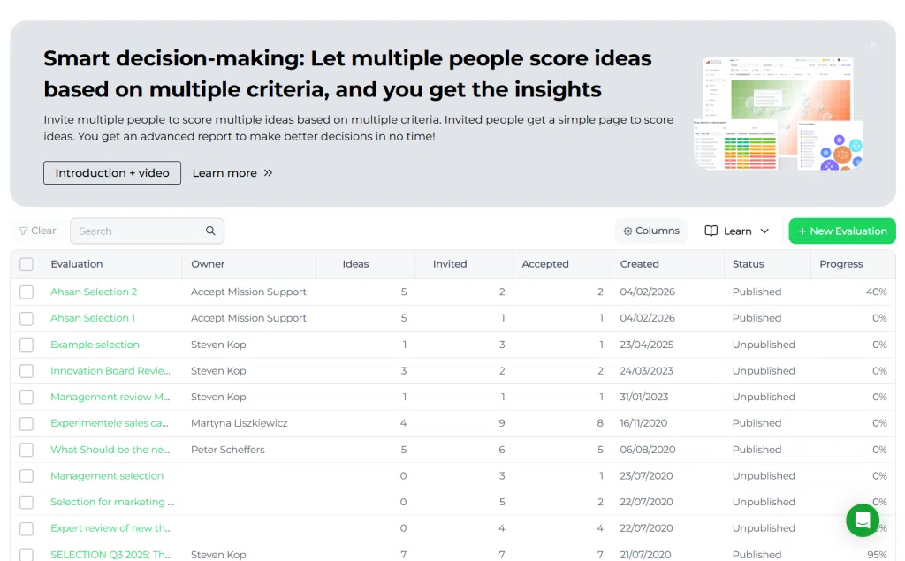Dismiss the banner with the close X
Screen dimensions: 905x561
coord(872,44)
